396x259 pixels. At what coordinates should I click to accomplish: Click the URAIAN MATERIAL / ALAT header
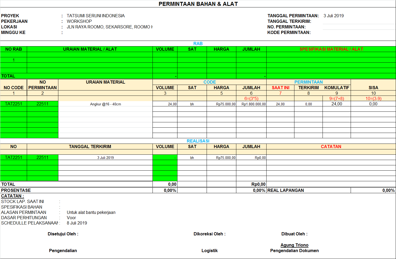click(90, 49)
